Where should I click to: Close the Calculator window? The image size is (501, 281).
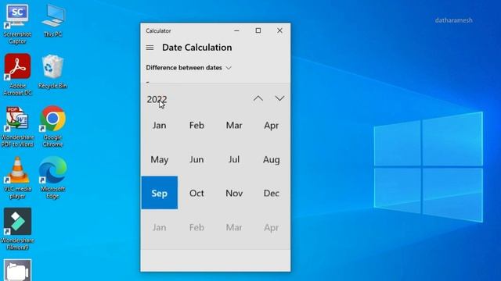(279, 30)
